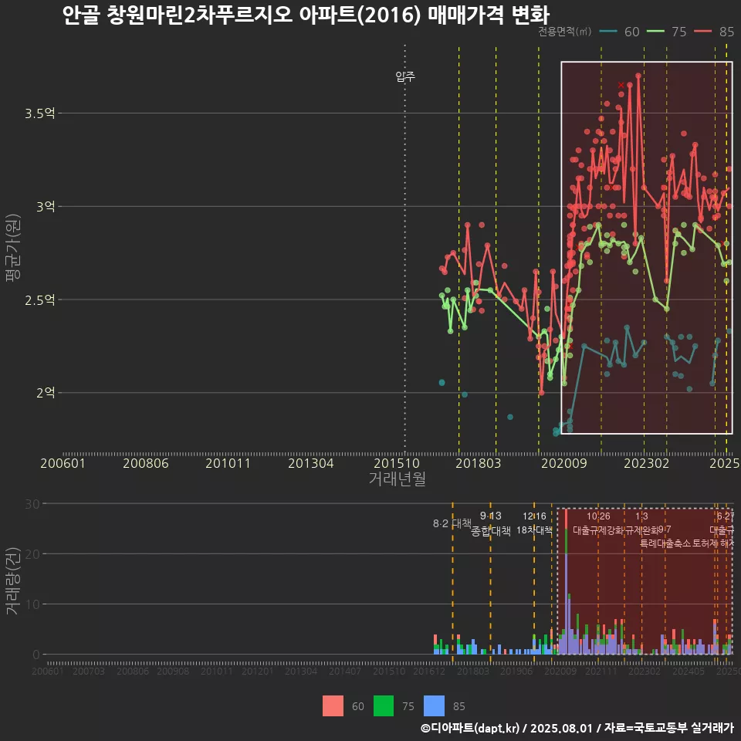Viewport: 741px width, 741px height.
Task: Click 201407 on the volume chart axis
Action: (x=344, y=671)
